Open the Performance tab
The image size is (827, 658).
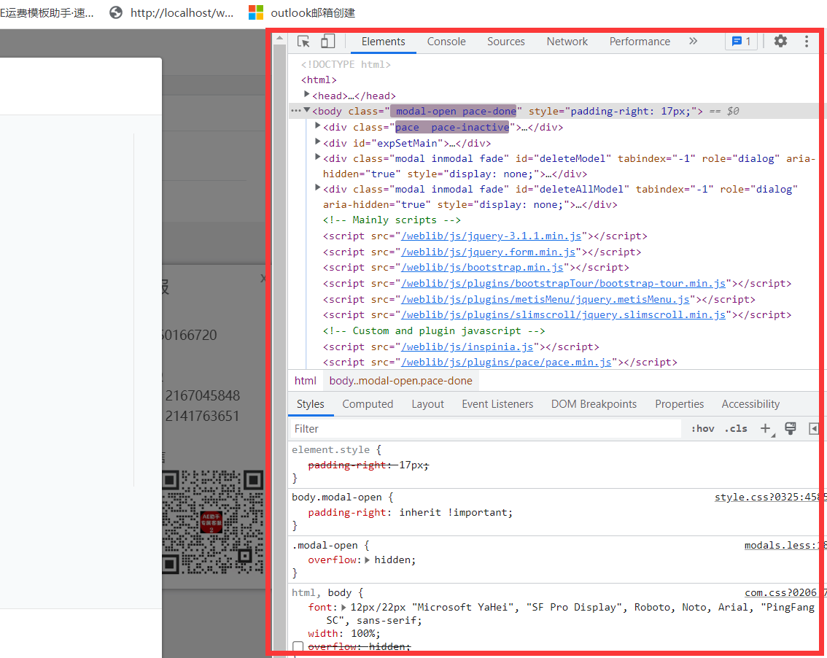(x=640, y=42)
